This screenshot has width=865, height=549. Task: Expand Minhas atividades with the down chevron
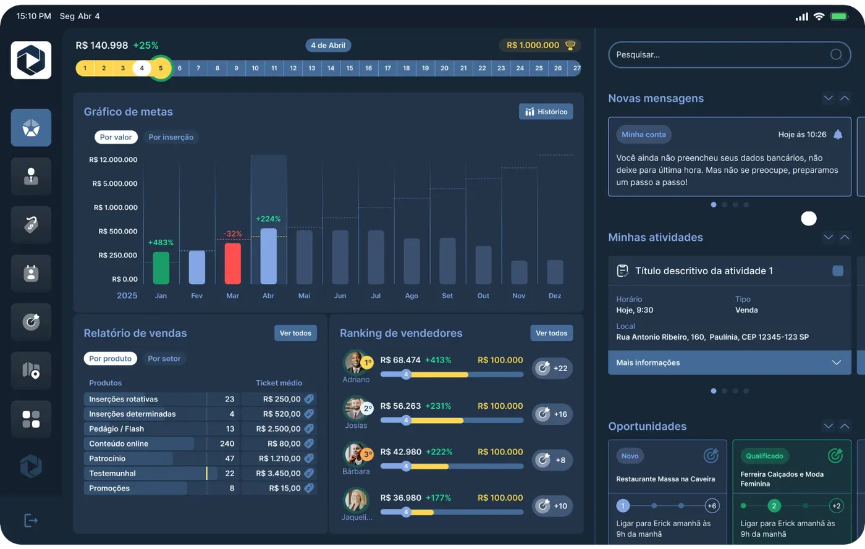click(828, 237)
